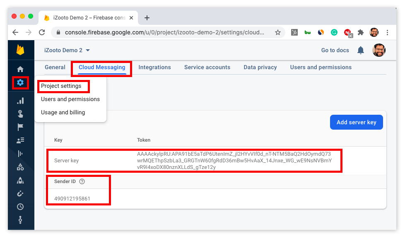Open red extension icon with badge
This screenshot has height=239, width=405.
point(348,33)
